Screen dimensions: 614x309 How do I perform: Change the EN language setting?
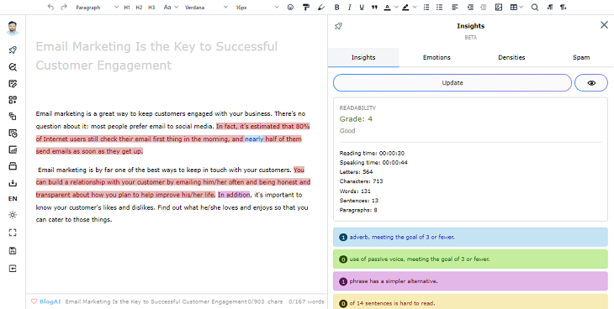pos(13,199)
